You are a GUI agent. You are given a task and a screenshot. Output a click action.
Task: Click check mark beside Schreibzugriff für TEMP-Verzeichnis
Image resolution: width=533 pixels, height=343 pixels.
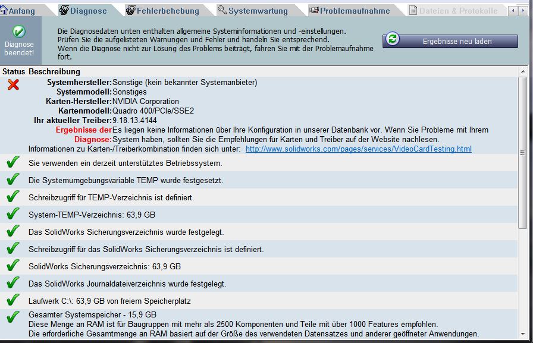[x=13, y=196]
